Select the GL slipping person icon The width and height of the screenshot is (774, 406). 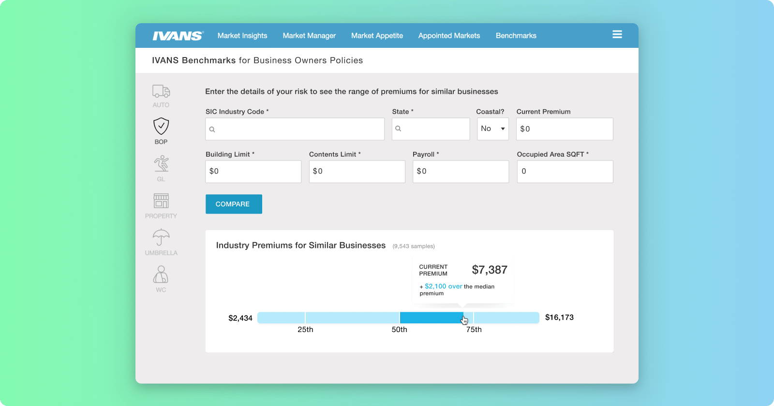tap(161, 163)
